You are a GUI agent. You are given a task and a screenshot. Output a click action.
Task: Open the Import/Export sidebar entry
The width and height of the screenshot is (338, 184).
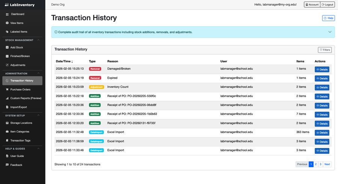pos(23,107)
